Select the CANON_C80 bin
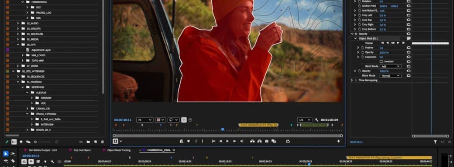Viewport: 454px width, 167px height. click(x=43, y=109)
